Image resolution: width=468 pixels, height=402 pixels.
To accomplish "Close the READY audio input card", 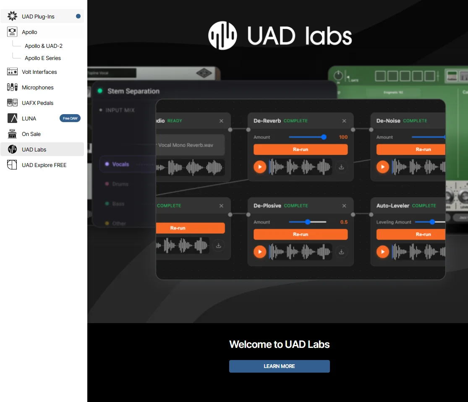I will tap(221, 121).
